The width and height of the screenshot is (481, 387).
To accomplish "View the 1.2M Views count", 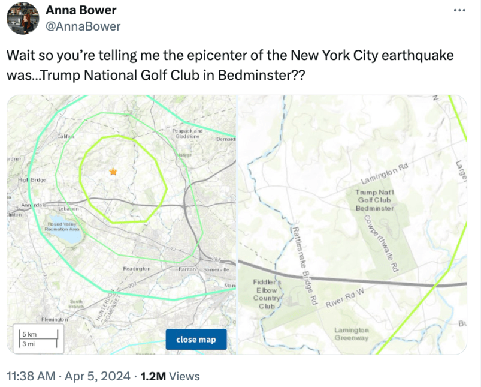I will pyautogui.click(x=170, y=376).
